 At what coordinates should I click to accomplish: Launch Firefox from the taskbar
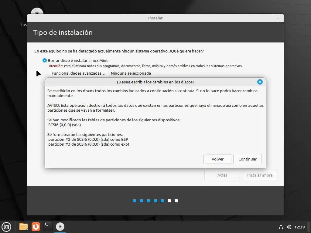(36, 227)
